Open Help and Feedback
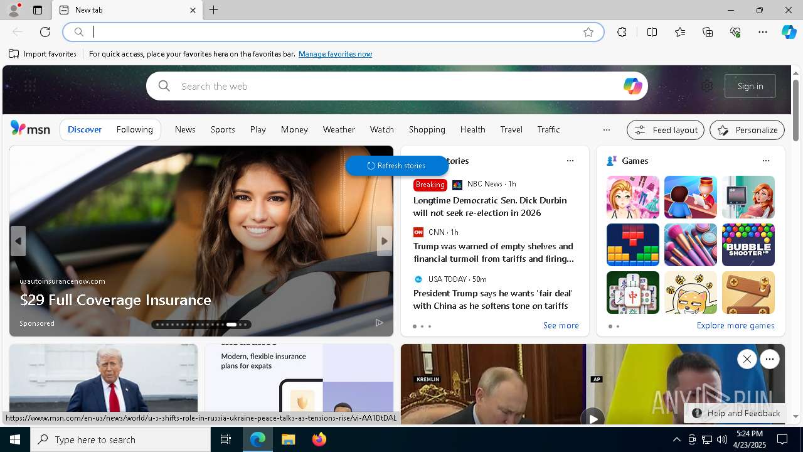The image size is (803, 452). pos(735,413)
